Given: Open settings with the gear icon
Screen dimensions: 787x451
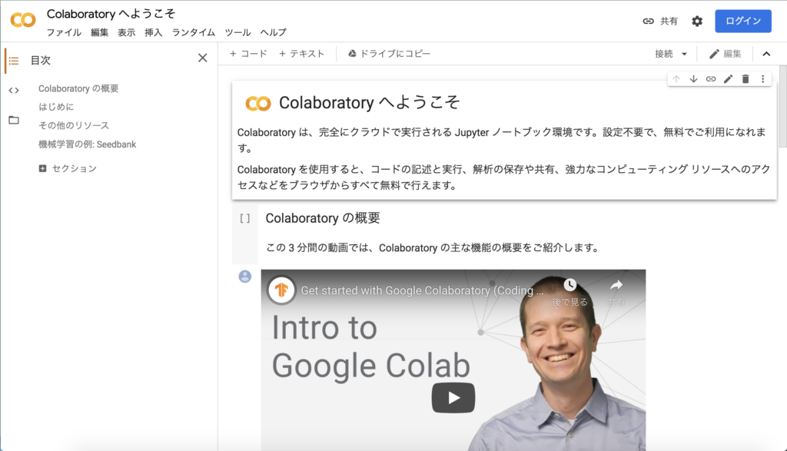Looking at the screenshot, I should (x=697, y=21).
